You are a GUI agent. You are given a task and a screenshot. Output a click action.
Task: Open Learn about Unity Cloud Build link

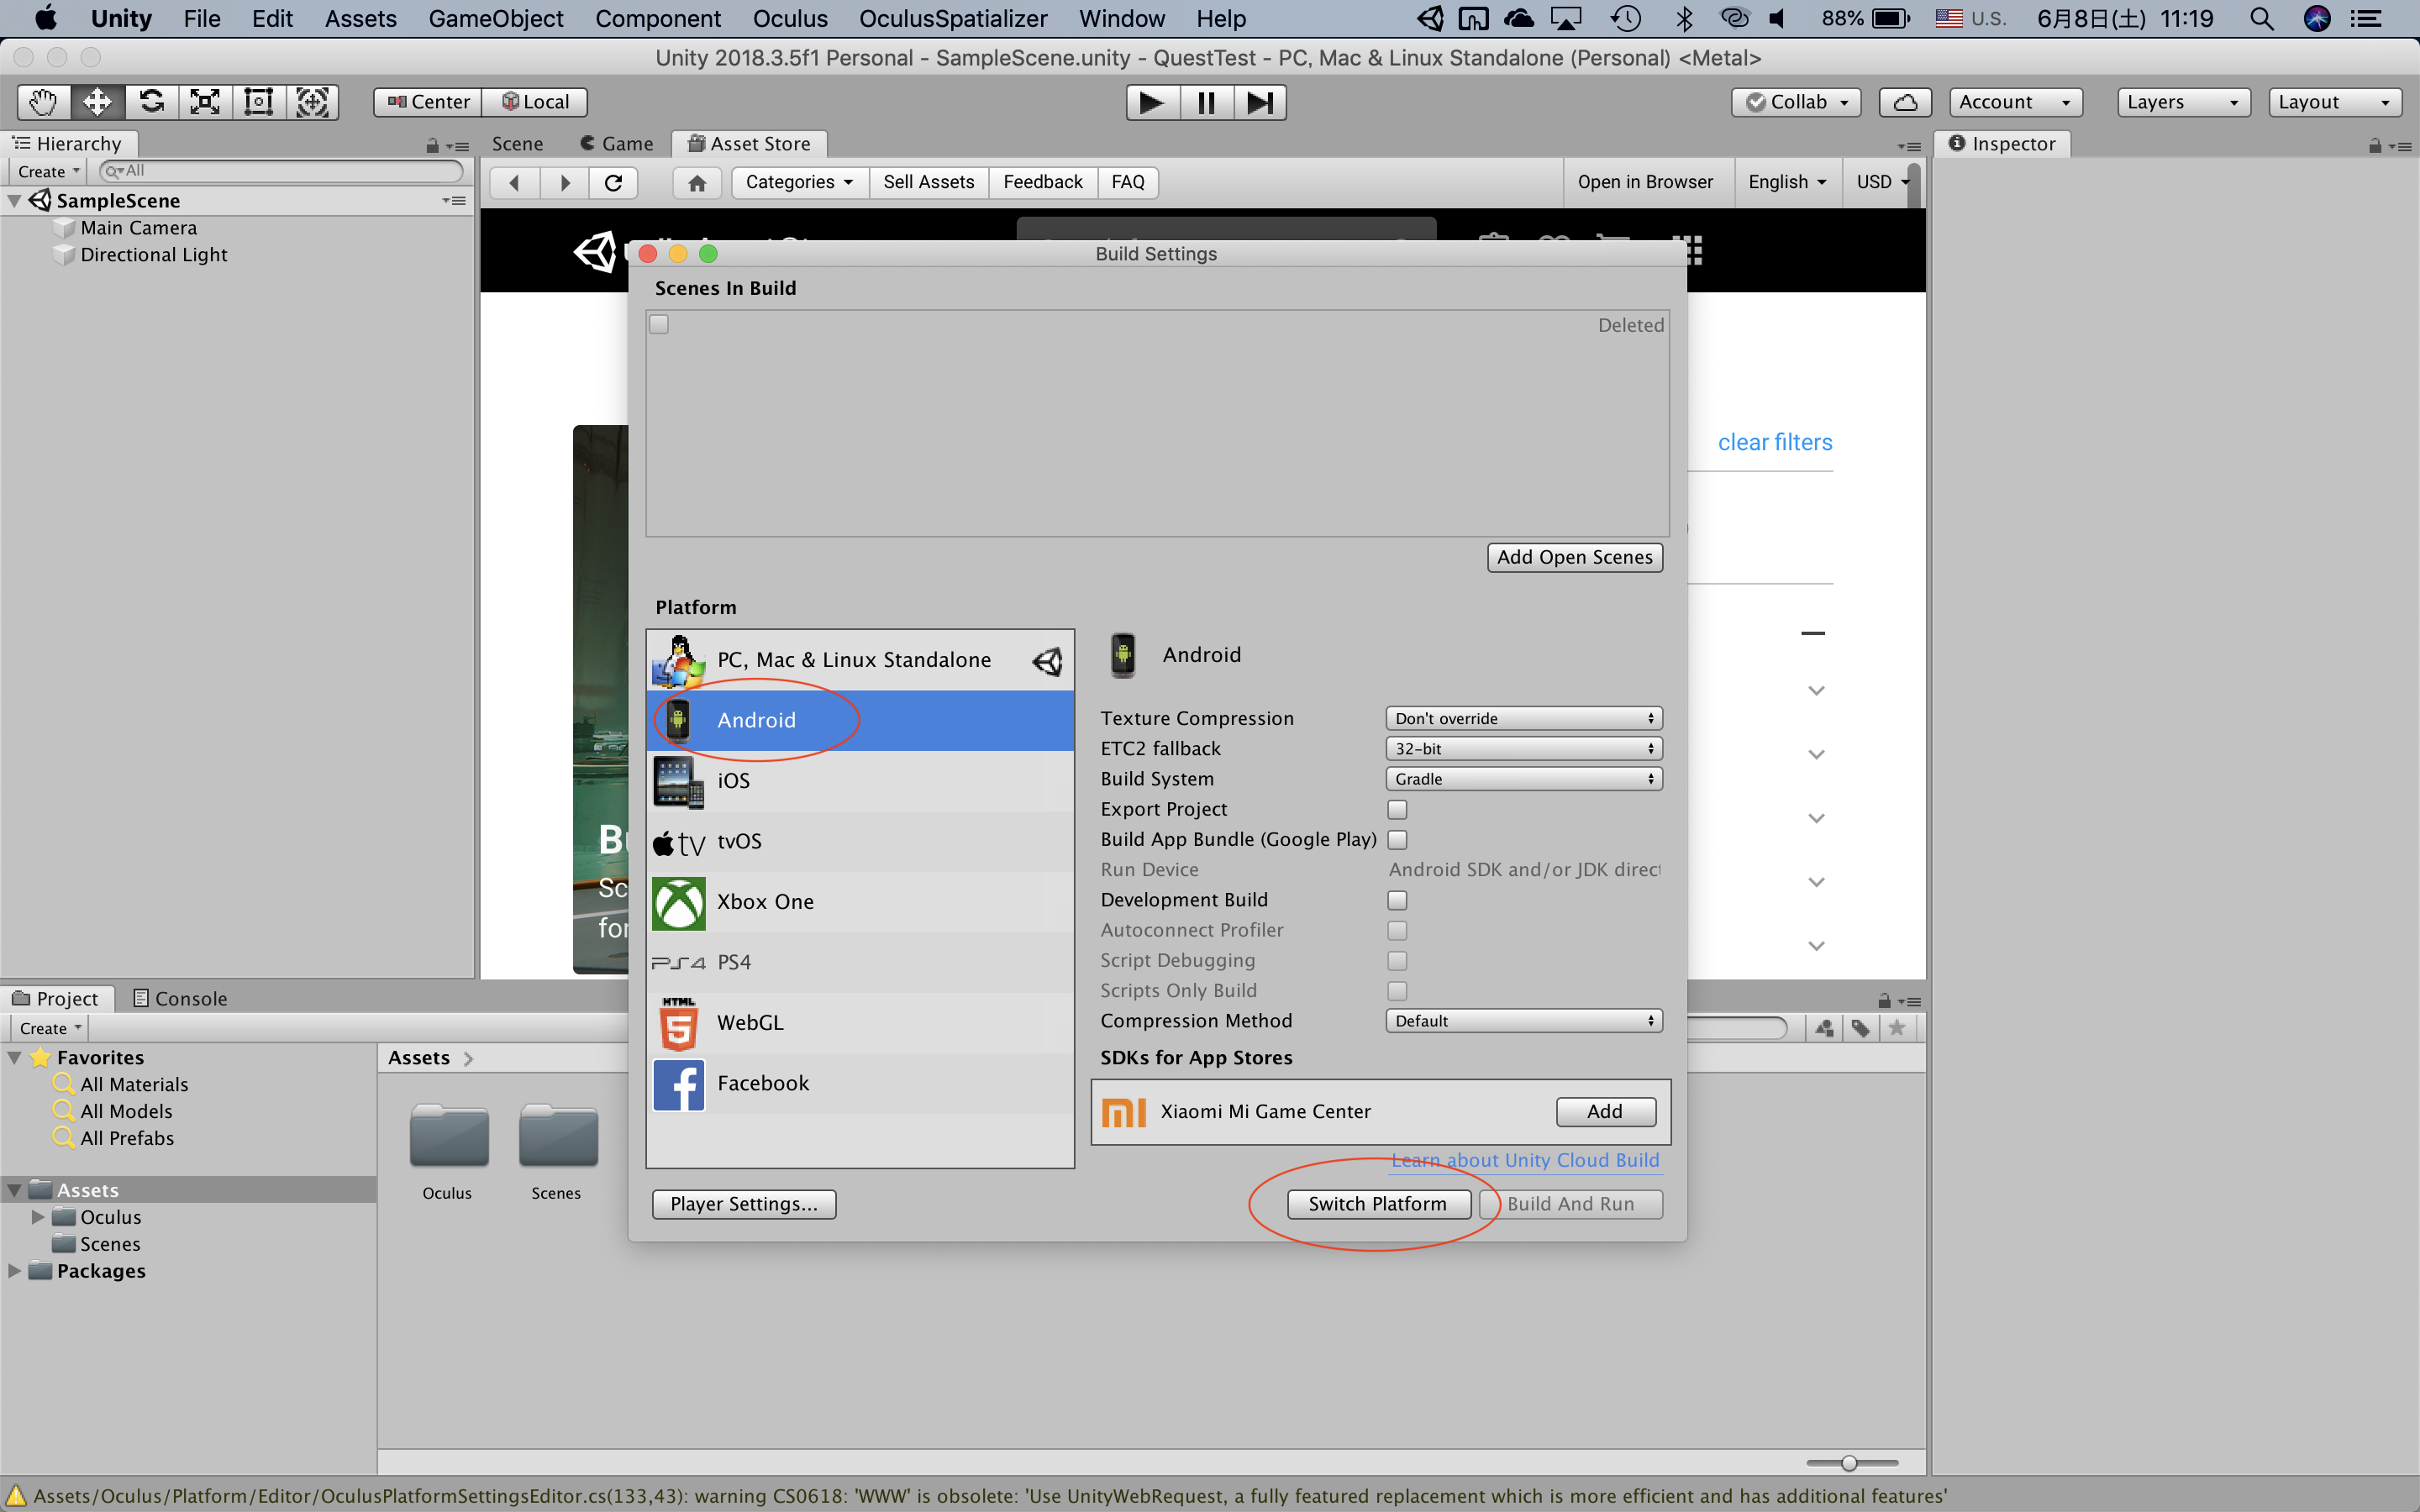tap(1525, 1160)
